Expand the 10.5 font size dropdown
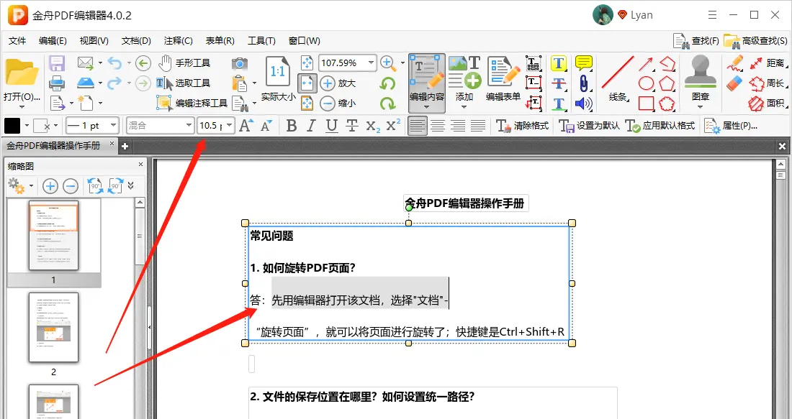 tap(230, 126)
